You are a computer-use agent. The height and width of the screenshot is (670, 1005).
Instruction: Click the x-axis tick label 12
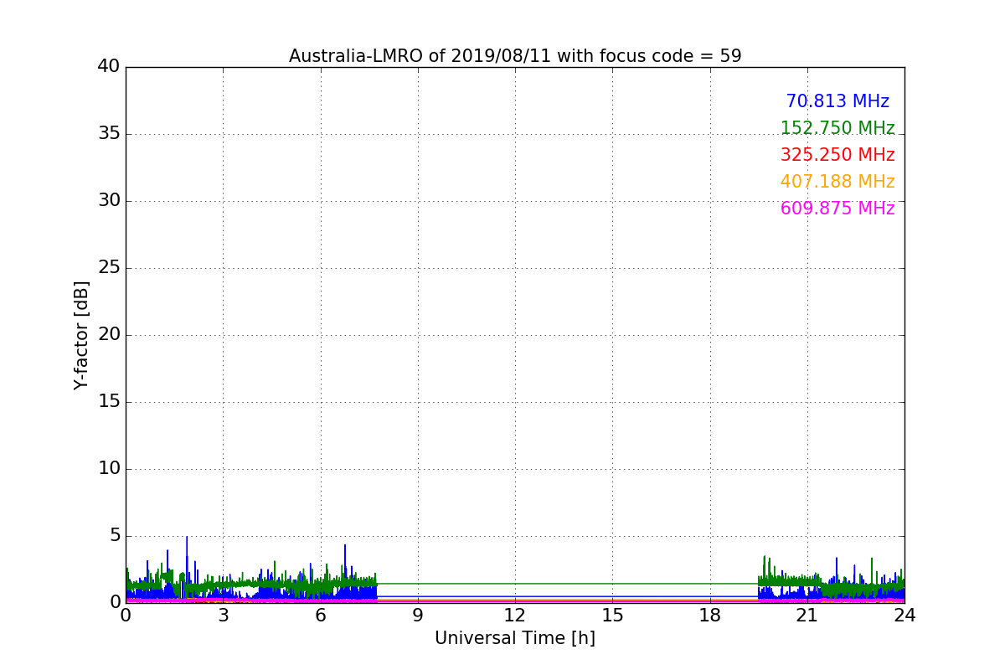point(515,616)
